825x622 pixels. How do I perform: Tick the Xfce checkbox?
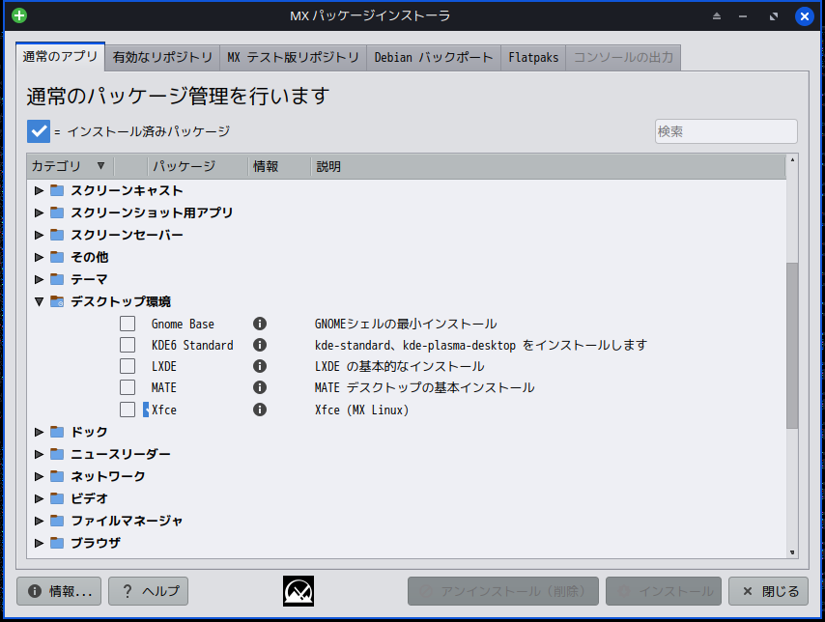click(x=128, y=410)
